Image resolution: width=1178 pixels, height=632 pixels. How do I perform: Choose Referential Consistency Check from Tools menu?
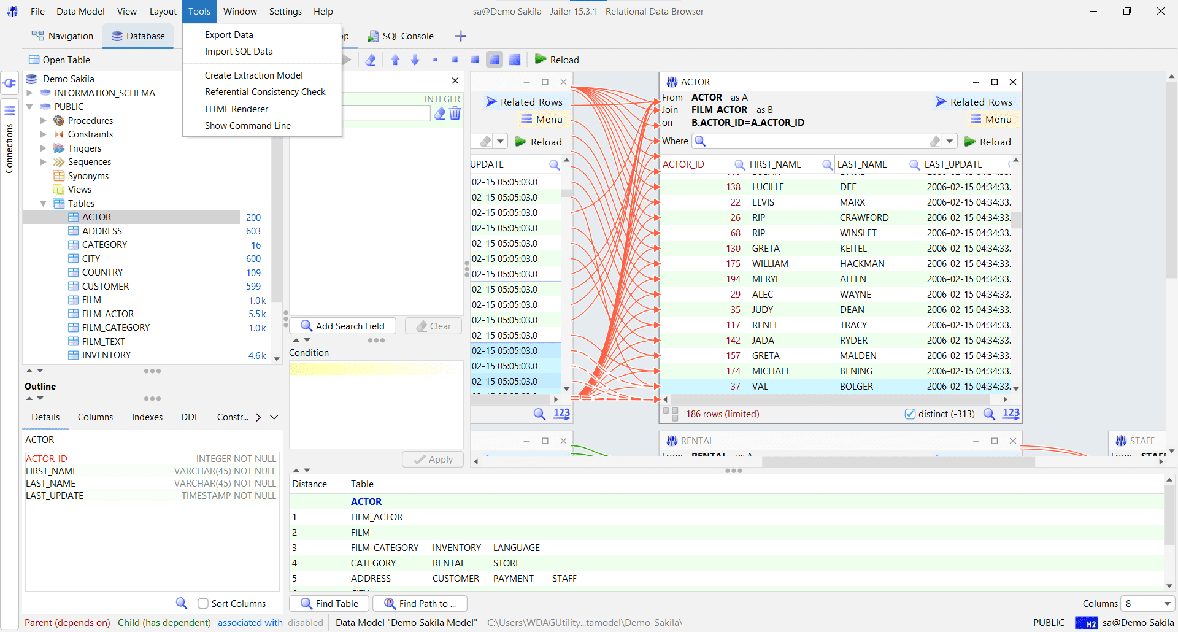click(265, 92)
